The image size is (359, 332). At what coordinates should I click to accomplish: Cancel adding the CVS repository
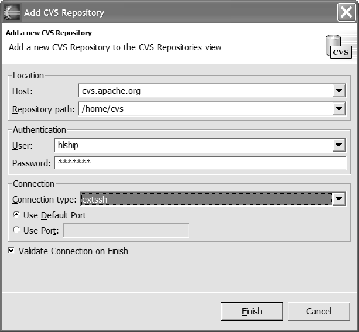click(319, 312)
